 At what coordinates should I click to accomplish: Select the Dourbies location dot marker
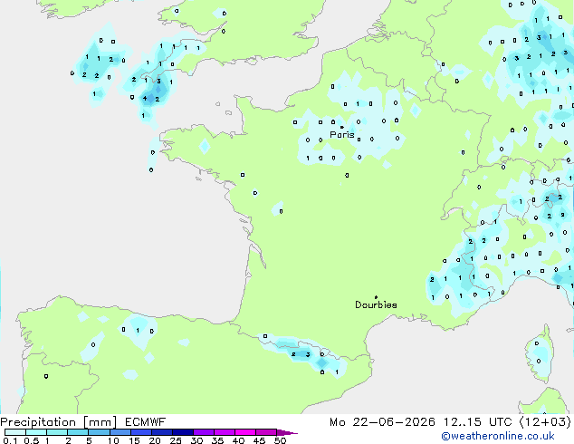click(x=376, y=297)
